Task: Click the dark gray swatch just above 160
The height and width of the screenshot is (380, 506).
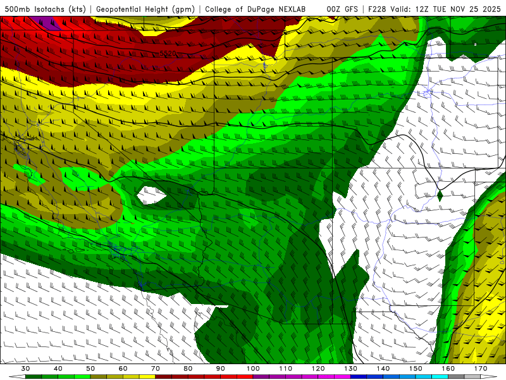Action: [456, 377]
